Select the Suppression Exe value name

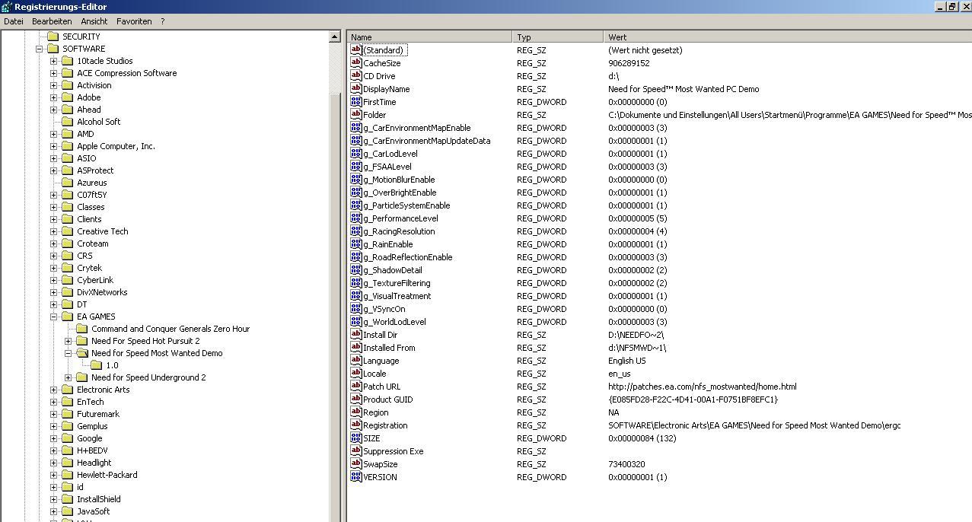[393, 451]
